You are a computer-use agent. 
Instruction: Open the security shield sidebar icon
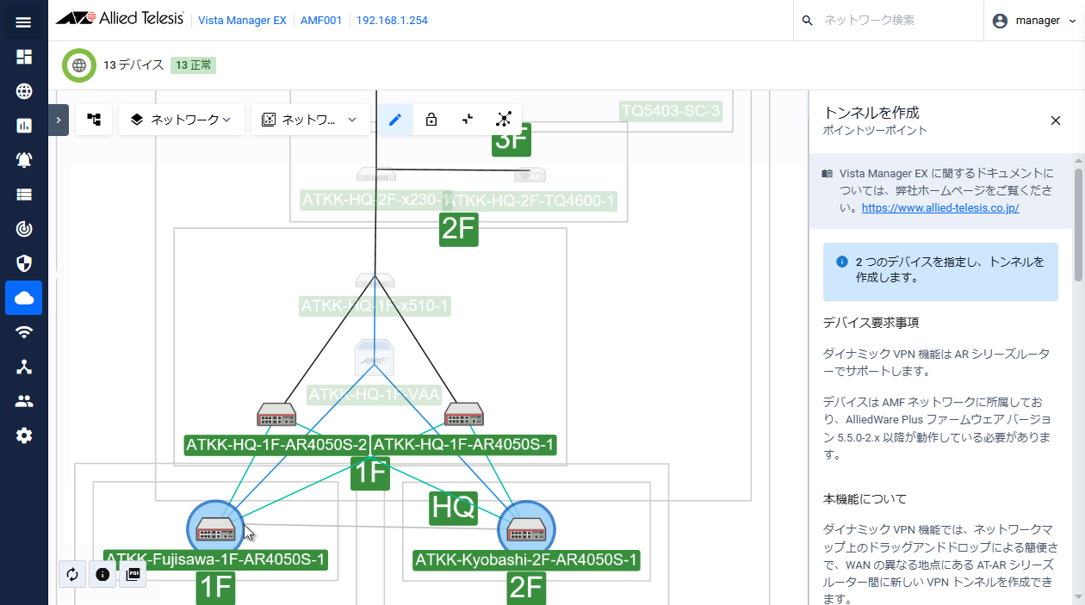click(24, 263)
